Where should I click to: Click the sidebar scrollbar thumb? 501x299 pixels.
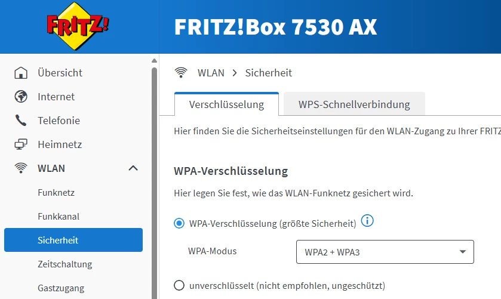coord(154,183)
